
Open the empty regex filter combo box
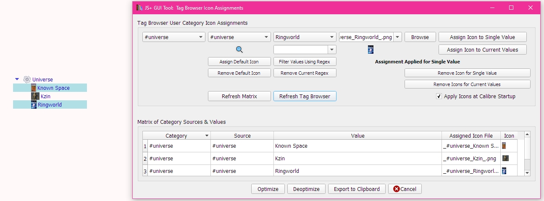click(x=332, y=50)
